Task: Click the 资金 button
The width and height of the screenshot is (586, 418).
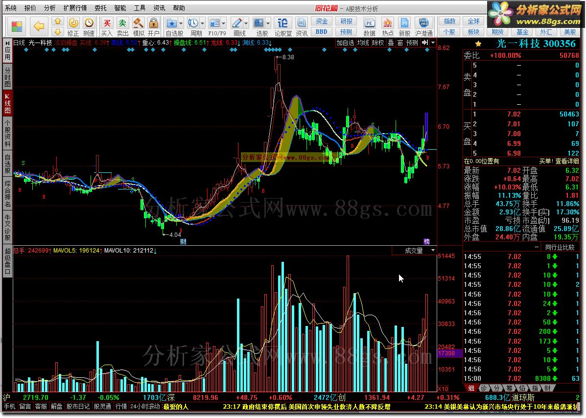Action: coord(322,22)
